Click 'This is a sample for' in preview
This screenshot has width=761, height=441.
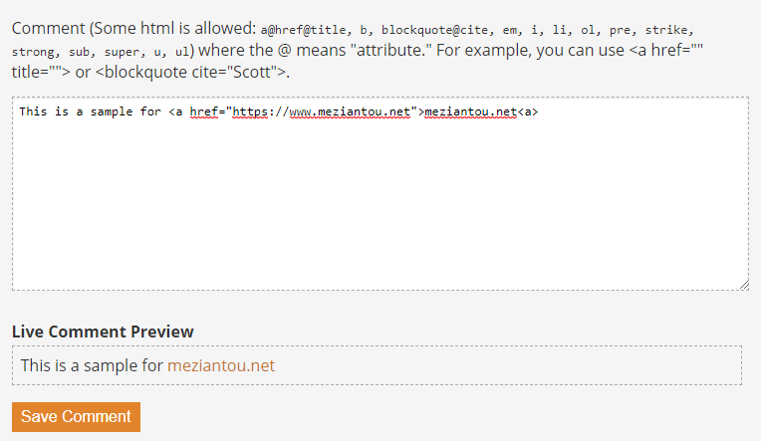point(92,365)
